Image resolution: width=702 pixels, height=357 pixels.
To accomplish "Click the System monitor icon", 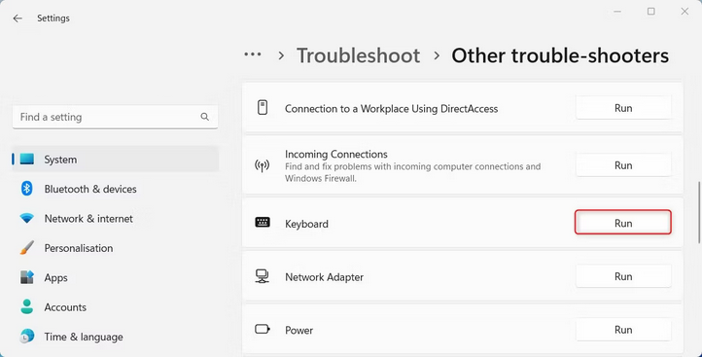I will (x=27, y=159).
